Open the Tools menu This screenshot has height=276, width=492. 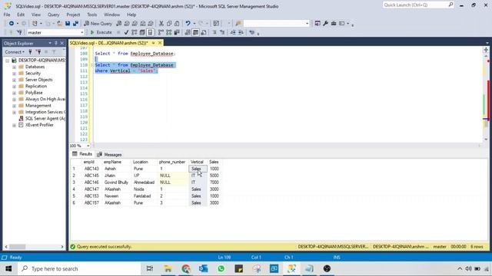[92, 15]
